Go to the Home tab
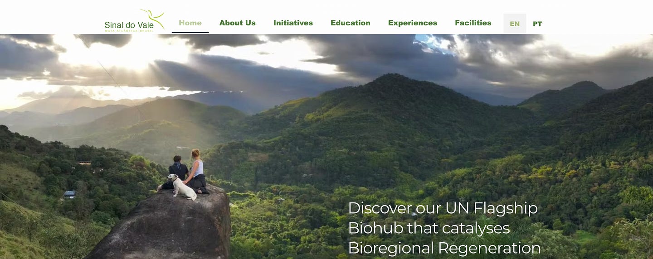 (190, 23)
